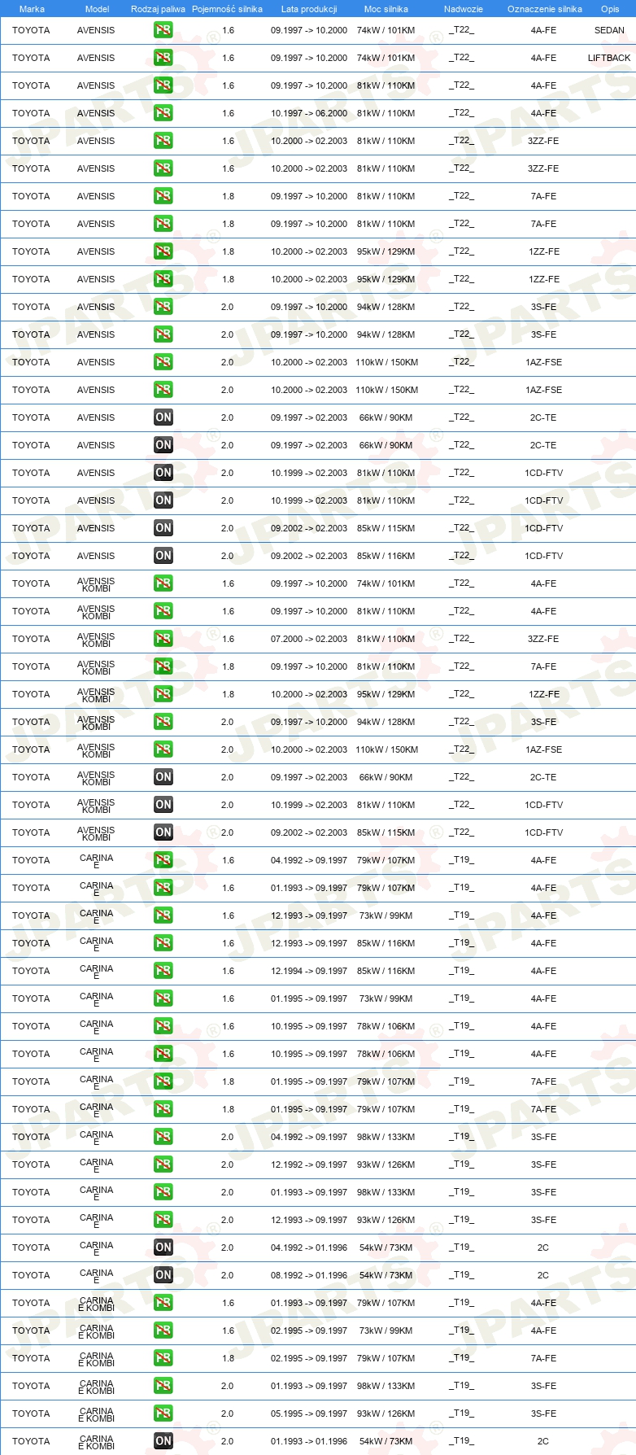The image size is (636, 1455).
Task: Select the date cell 07.2000 -> 02.2003
Action: tap(309, 639)
